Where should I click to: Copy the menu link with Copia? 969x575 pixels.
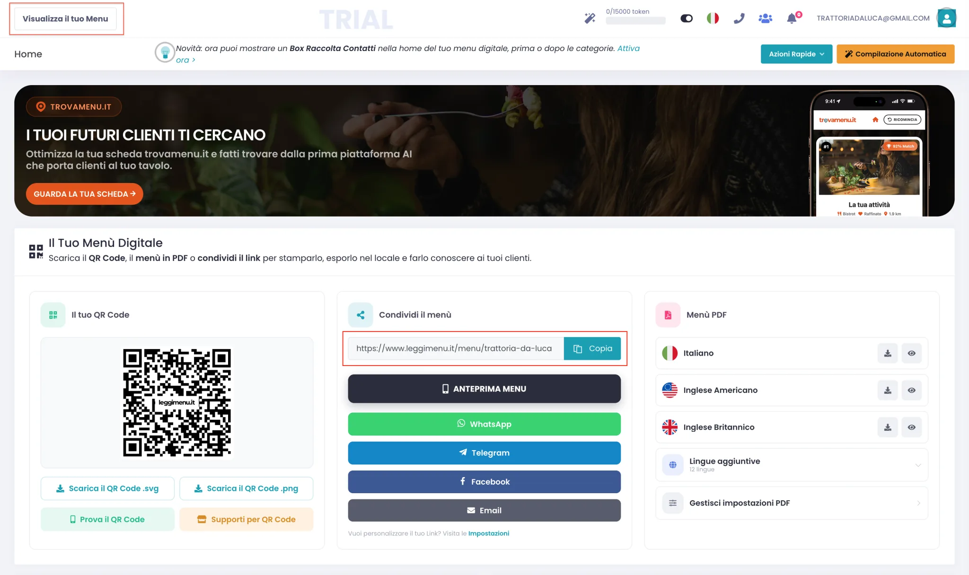pos(592,348)
